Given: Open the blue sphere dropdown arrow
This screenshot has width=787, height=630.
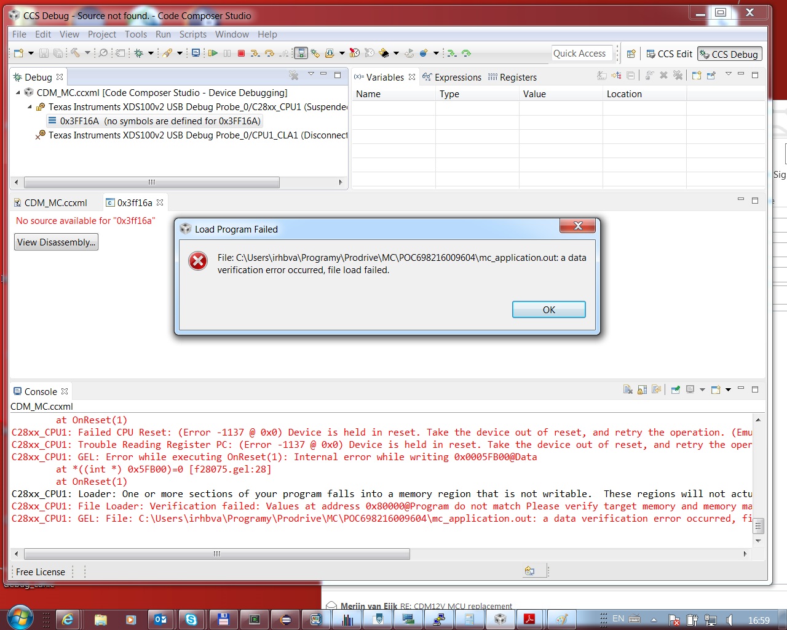Looking at the screenshot, I should click(x=436, y=54).
